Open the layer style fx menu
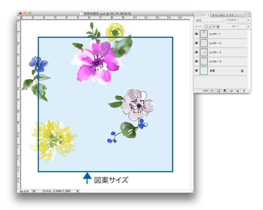The image size is (263, 210). (212, 91)
